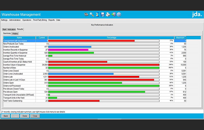The image size is (204, 130).
Task: Click the current value 2,993
Action: 45,74
